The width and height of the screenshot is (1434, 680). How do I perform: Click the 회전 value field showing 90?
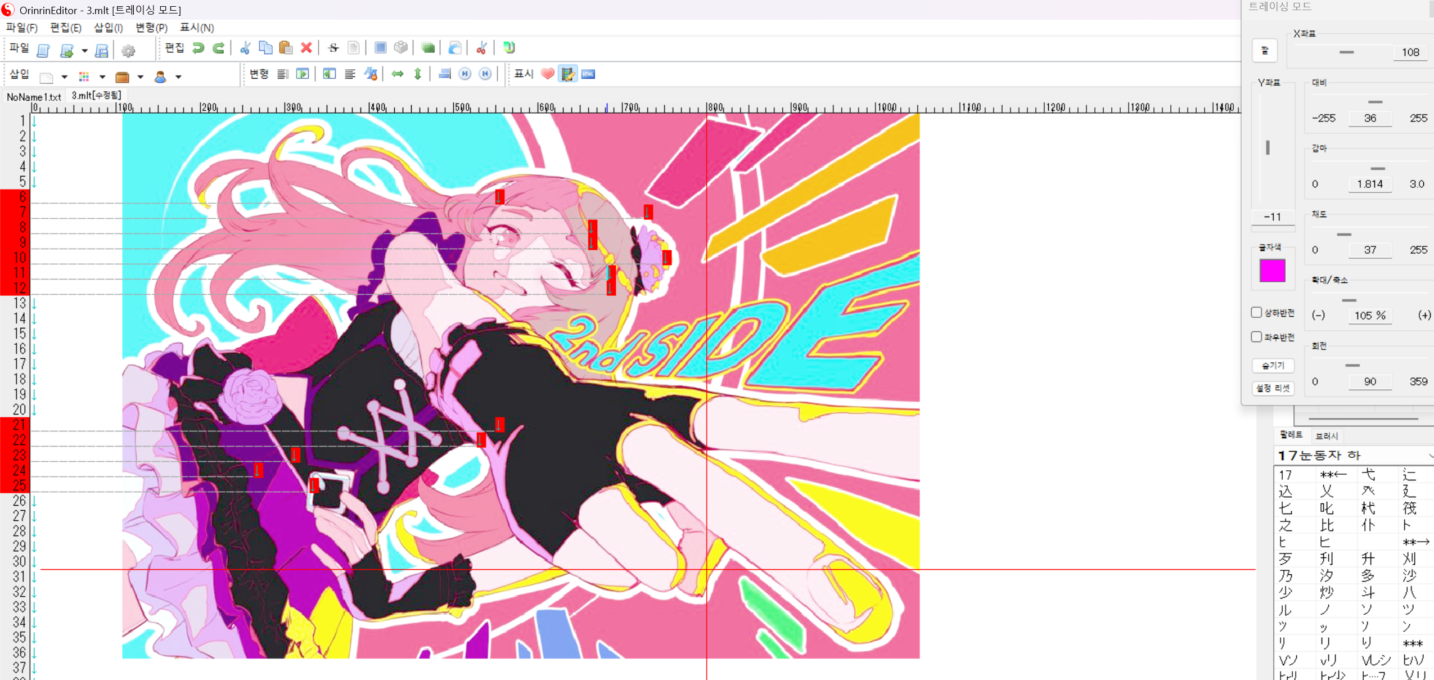pos(1369,381)
